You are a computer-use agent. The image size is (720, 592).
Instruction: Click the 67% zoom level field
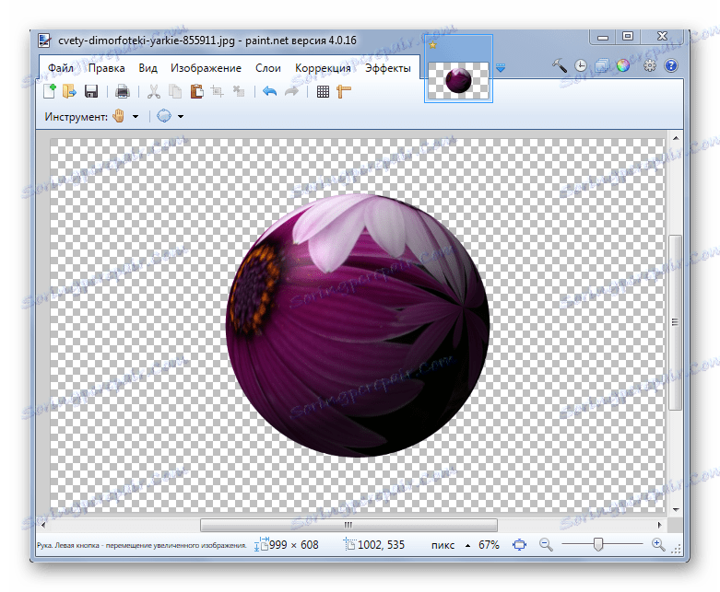(489, 545)
